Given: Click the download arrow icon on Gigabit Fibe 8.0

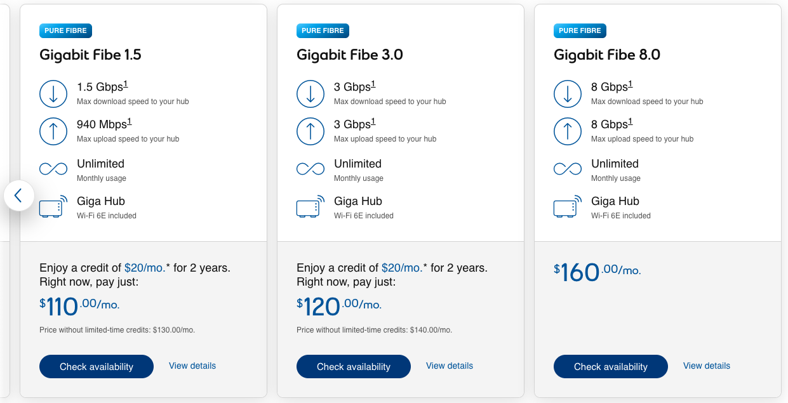Looking at the screenshot, I should coord(568,93).
